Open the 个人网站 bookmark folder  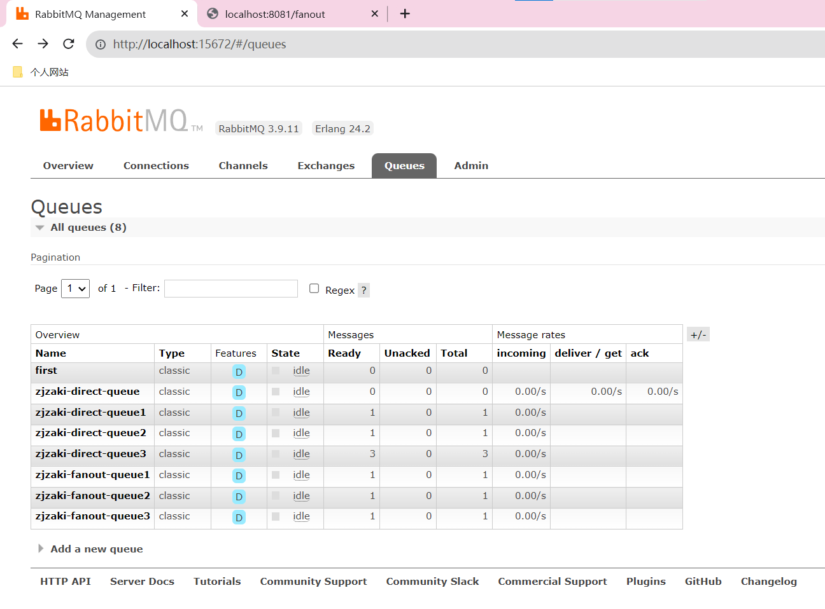click(x=41, y=72)
